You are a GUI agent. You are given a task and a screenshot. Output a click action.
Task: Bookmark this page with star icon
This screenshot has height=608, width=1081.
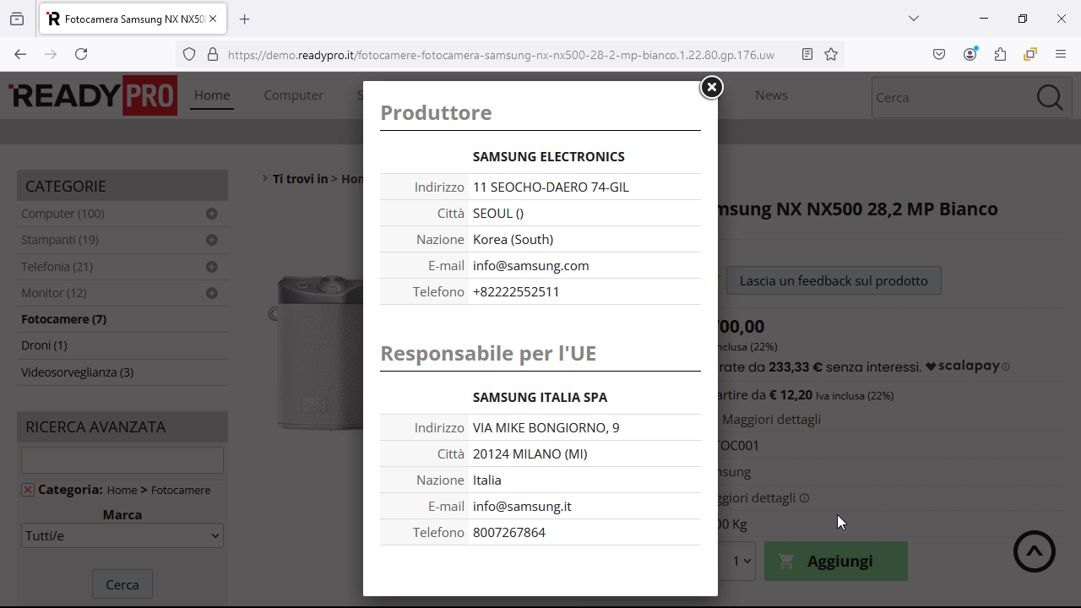pyautogui.click(x=831, y=54)
